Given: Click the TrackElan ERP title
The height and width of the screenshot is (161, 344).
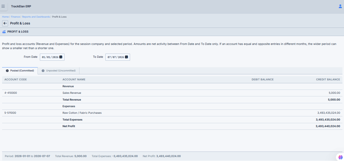Looking at the screenshot, I should click(x=21, y=6).
